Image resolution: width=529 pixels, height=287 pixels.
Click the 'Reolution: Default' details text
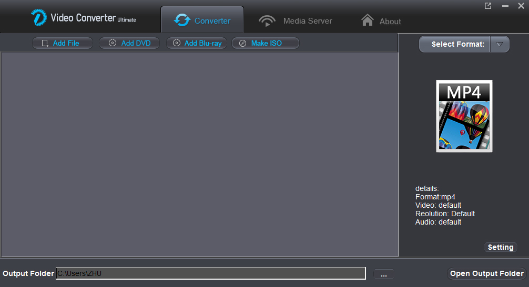point(445,214)
